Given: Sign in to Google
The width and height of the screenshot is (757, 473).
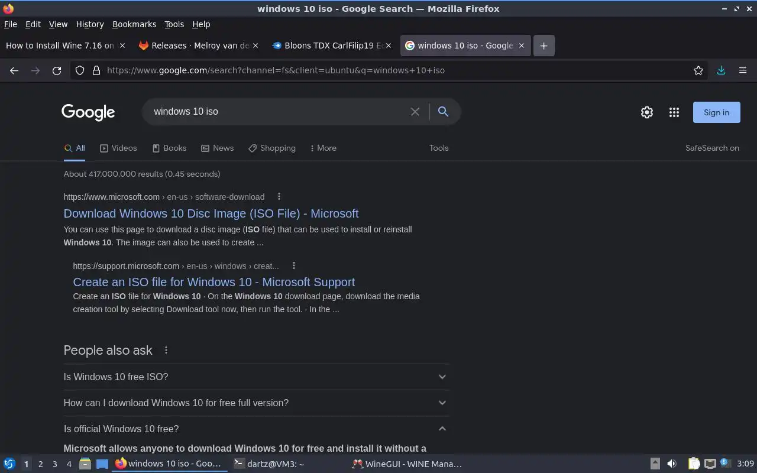Looking at the screenshot, I should pyautogui.click(x=716, y=112).
